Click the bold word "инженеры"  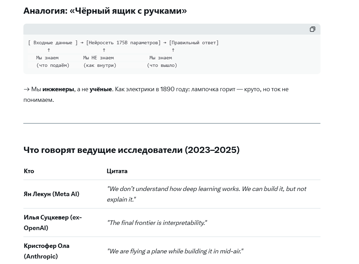click(x=58, y=89)
